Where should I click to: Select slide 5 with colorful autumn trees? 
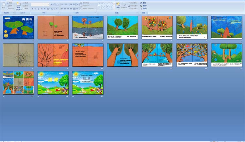157,27
